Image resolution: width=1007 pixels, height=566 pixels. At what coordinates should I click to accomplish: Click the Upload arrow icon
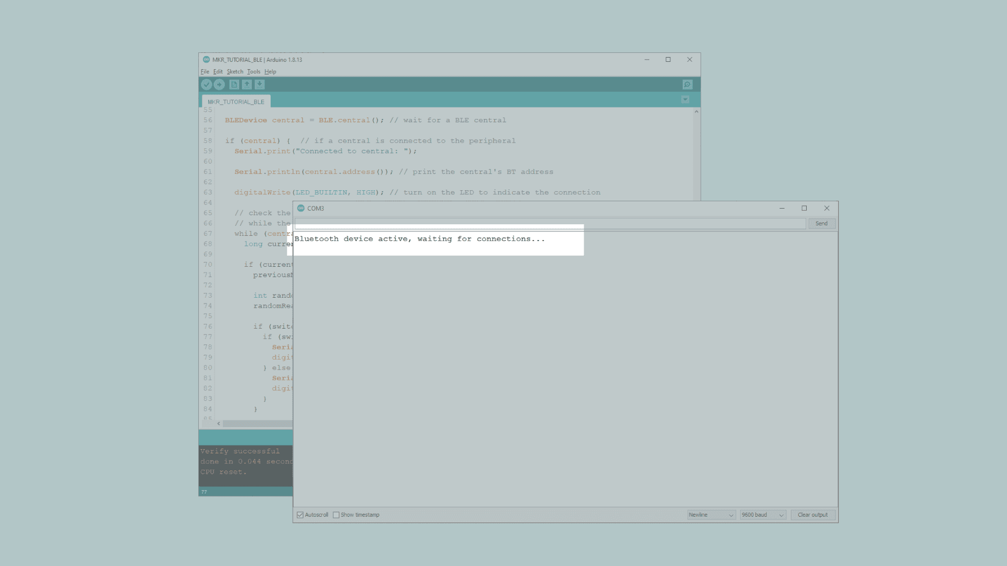pos(219,84)
